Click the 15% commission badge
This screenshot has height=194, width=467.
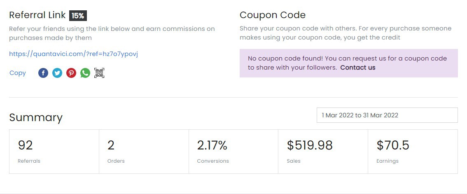(x=78, y=16)
